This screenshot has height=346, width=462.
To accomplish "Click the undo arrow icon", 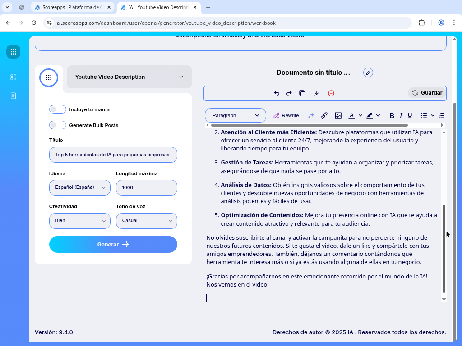I will point(277,93).
